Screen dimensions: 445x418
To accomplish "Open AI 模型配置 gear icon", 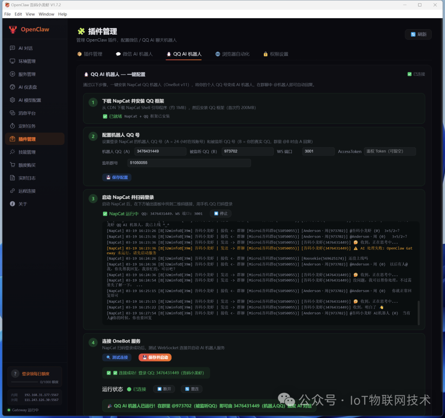I will (12, 100).
